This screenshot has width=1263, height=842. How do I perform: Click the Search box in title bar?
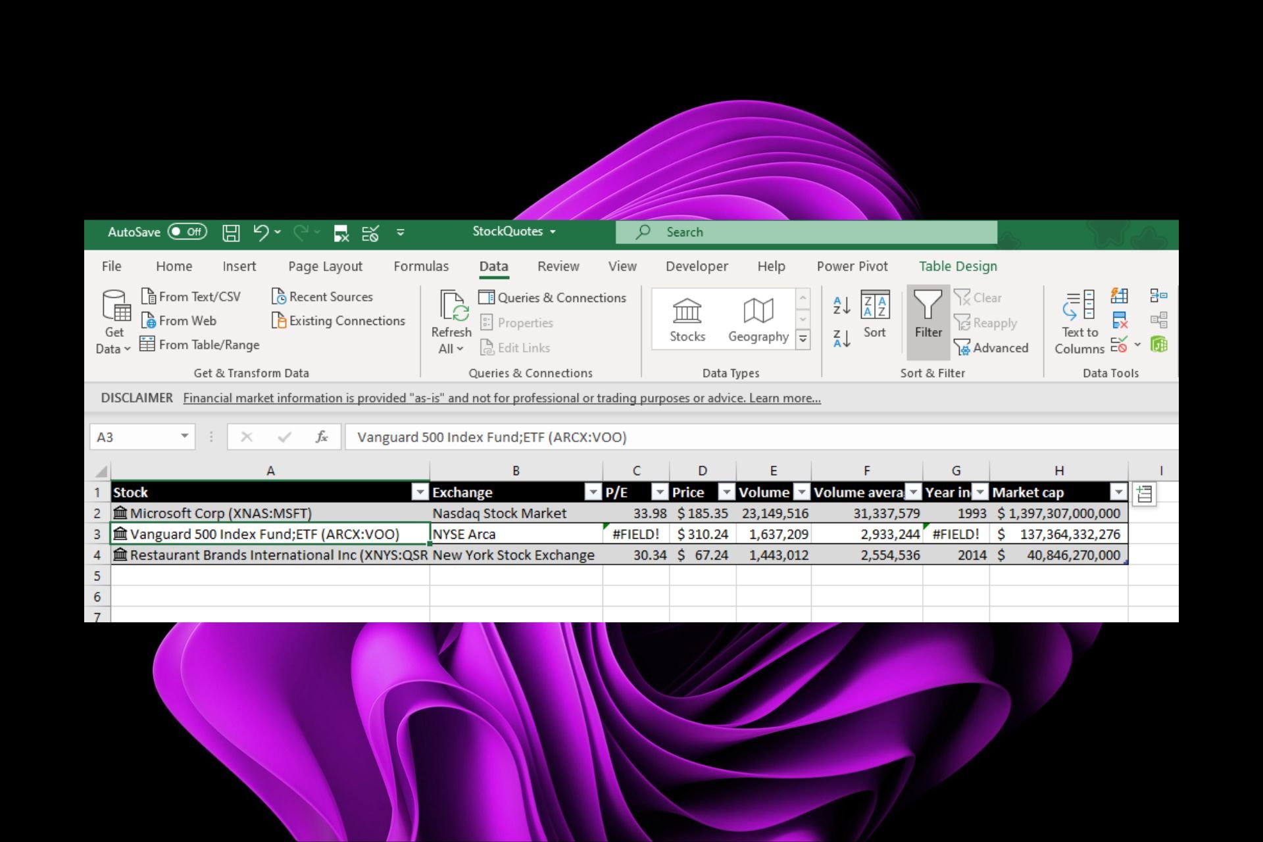[x=806, y=232]
